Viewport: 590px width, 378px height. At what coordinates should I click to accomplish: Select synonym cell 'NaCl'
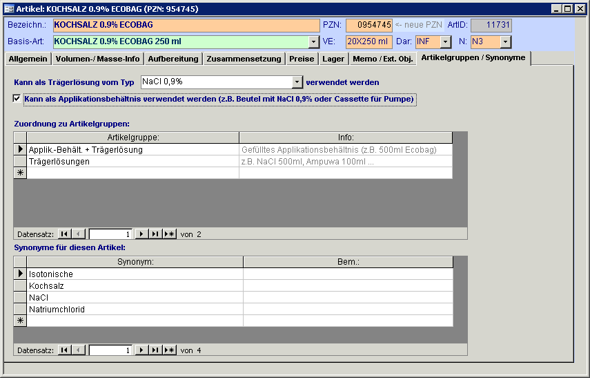(x=135, y=297)
